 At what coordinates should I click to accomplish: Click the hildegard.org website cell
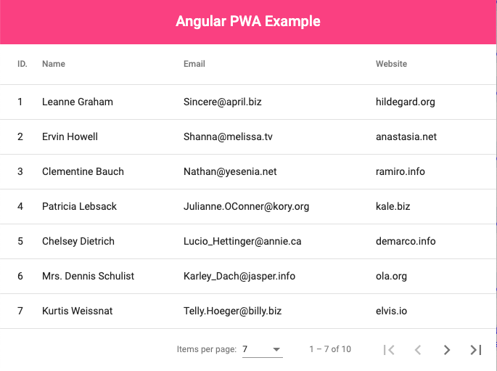[x=405, y=102]
